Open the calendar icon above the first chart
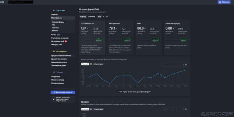The image size is (234, 117). (186, 65)
